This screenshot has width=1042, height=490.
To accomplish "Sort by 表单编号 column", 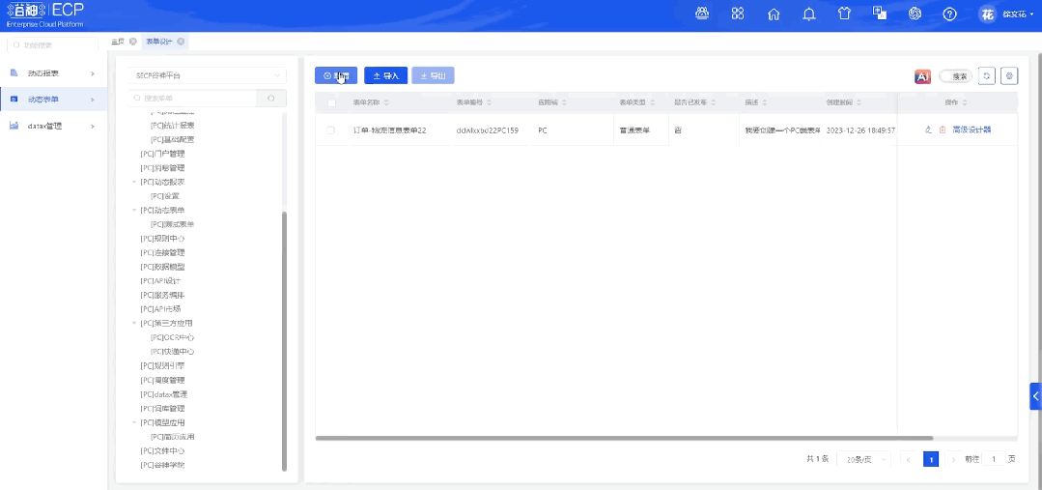I will click(489, 103).
